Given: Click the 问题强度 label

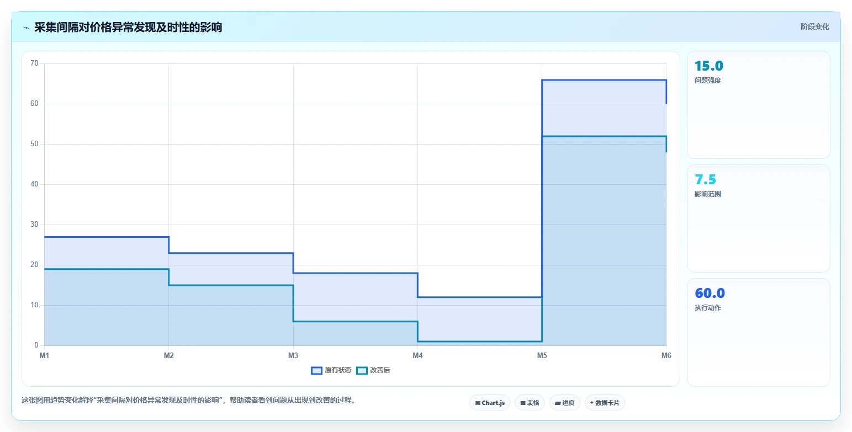Looking at the screenshot, I should pos(708,81).
